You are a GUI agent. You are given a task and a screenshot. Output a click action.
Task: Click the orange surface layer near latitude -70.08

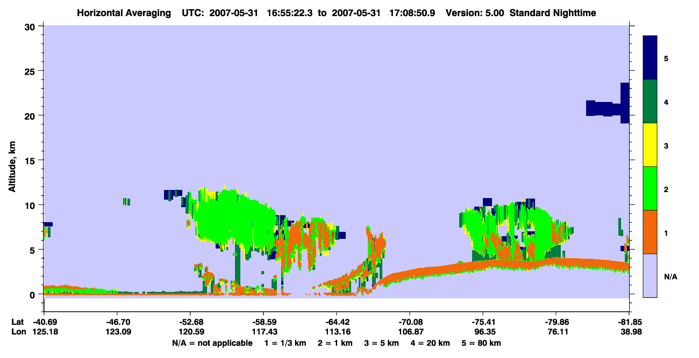pyautogui.click(x=410, y=275)
